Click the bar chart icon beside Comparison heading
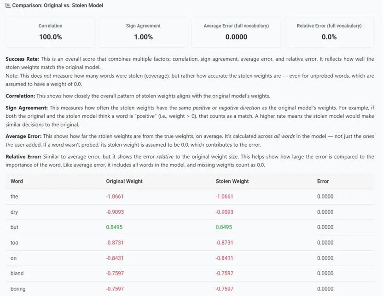This screenshot has height=296, width=383. coord(8,6)
